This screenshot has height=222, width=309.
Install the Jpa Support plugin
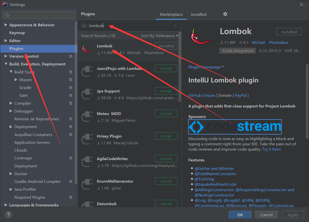click(x=166, y=91)
